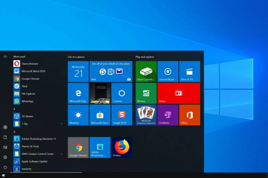The width and height of the screenshot is (268, 178).
Task: Launch the orange Office tile
Action: 190,115
